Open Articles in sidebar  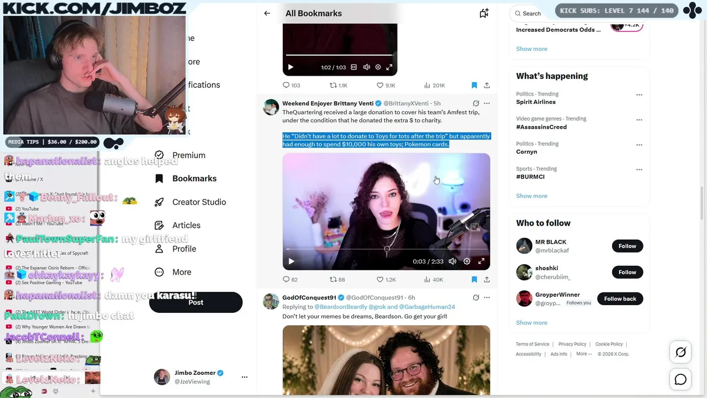click(178, 225)
